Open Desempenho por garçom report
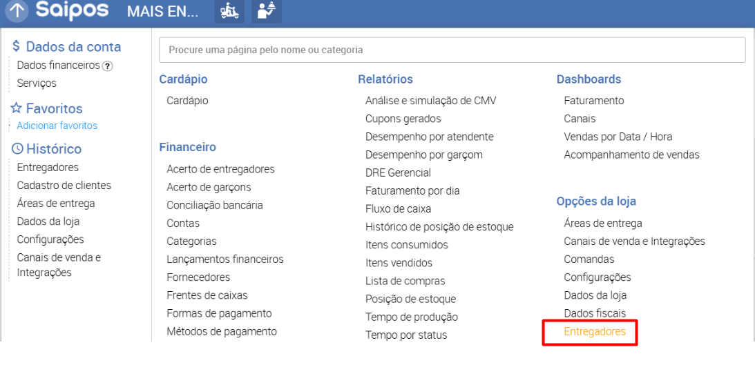Viewport: 755px width, 374px height. [423, 155]
